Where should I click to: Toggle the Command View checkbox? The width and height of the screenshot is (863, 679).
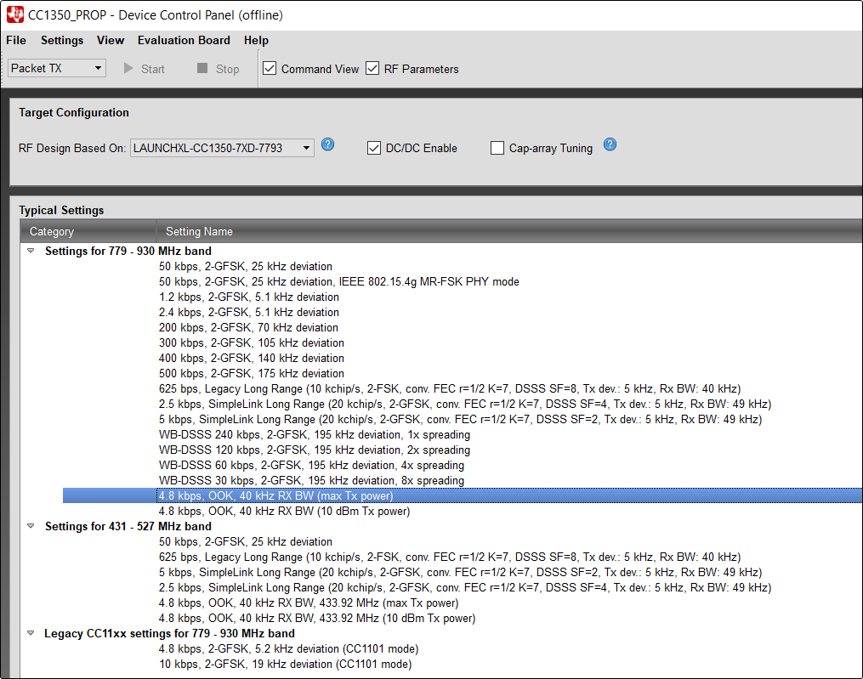tap(270, 68)
